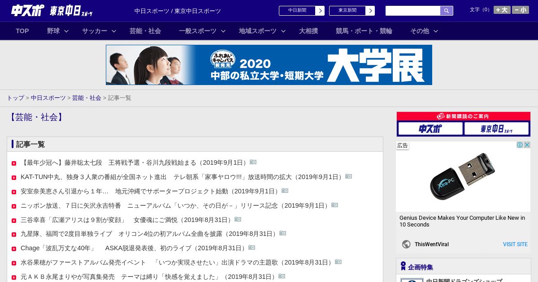The height and width of the screenshot is (282, 538).
Task: Click the 中スポ logo in header
Action: (28, 10)
